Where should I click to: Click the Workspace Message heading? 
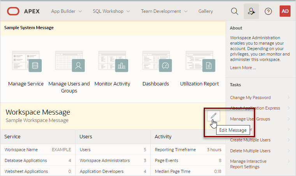coord(38,112)
